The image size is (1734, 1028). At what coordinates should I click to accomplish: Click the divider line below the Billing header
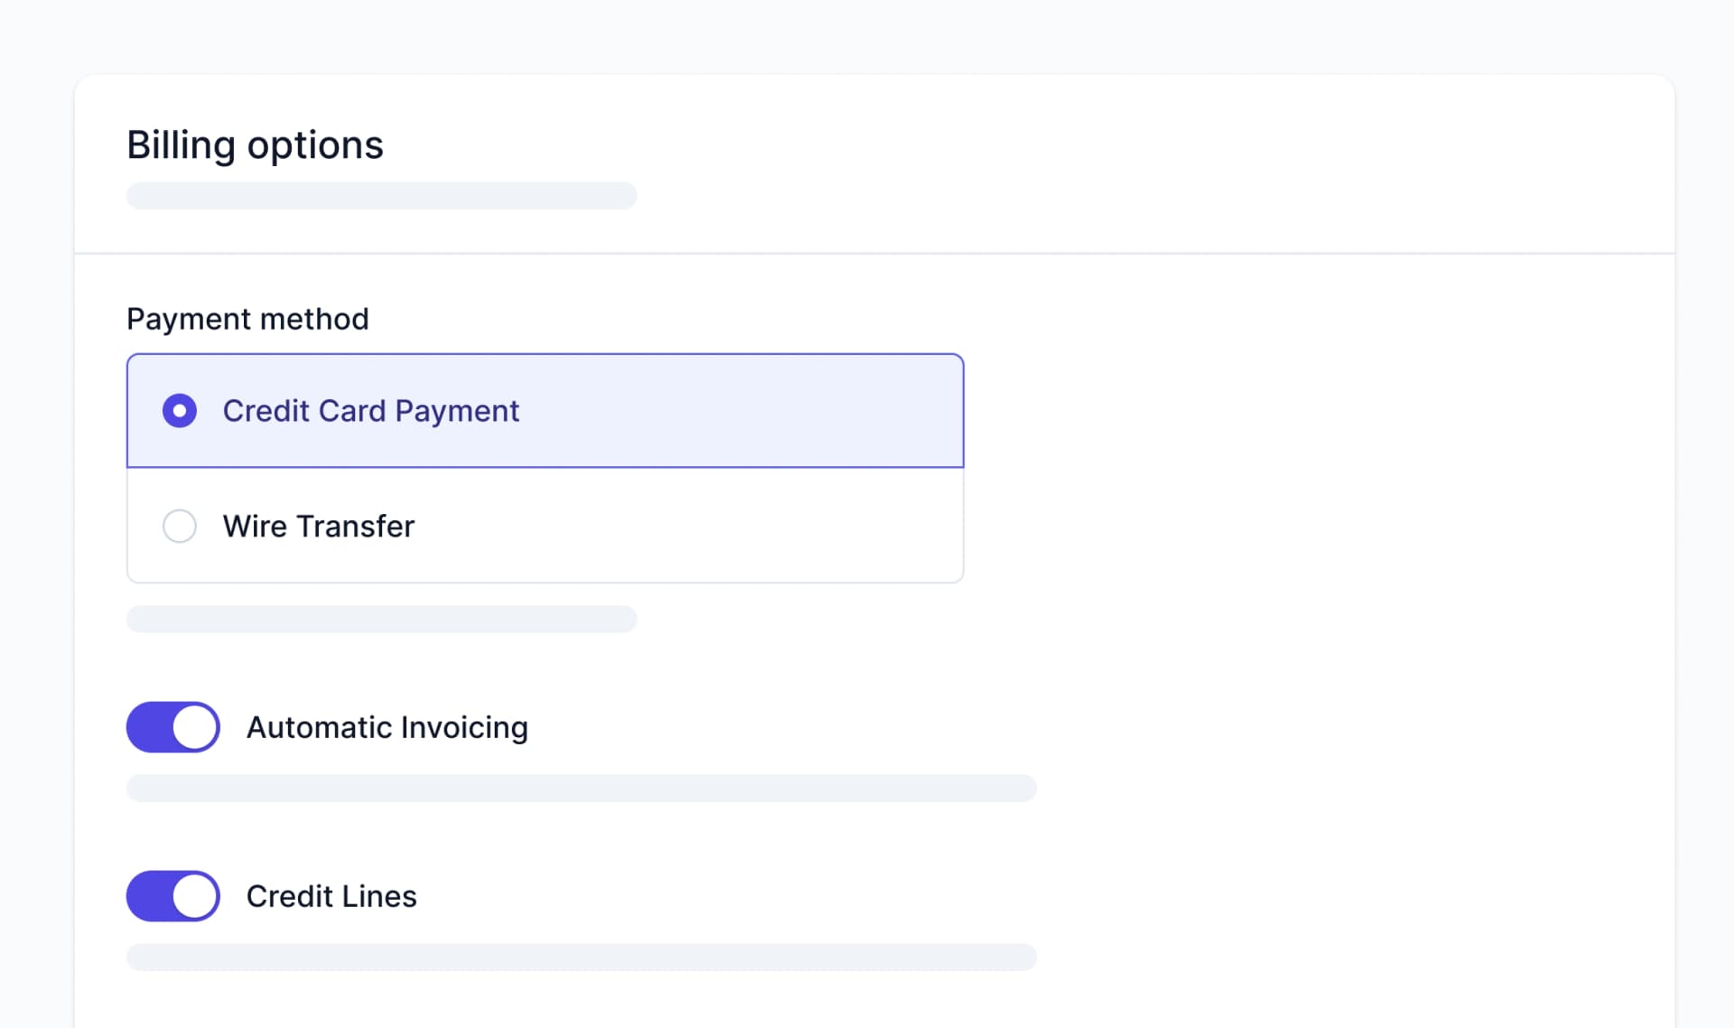coord(874,253)
